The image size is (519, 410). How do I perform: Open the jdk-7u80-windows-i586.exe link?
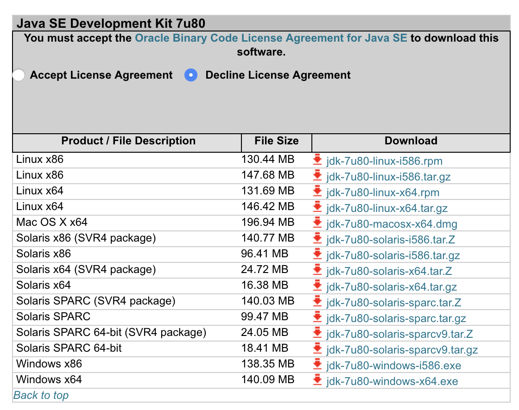(394, 366)
